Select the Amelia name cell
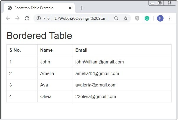178x121 pixels. [x=55, y=73]
